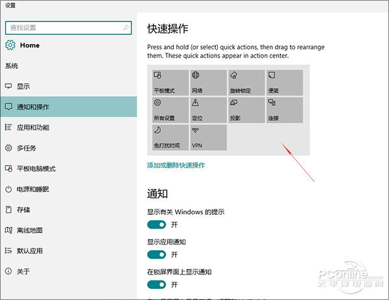Click the 默认应用 sidebar icon
Image resolution: width=389 pixels, height=300 pixels.
(x=8, y=251)
